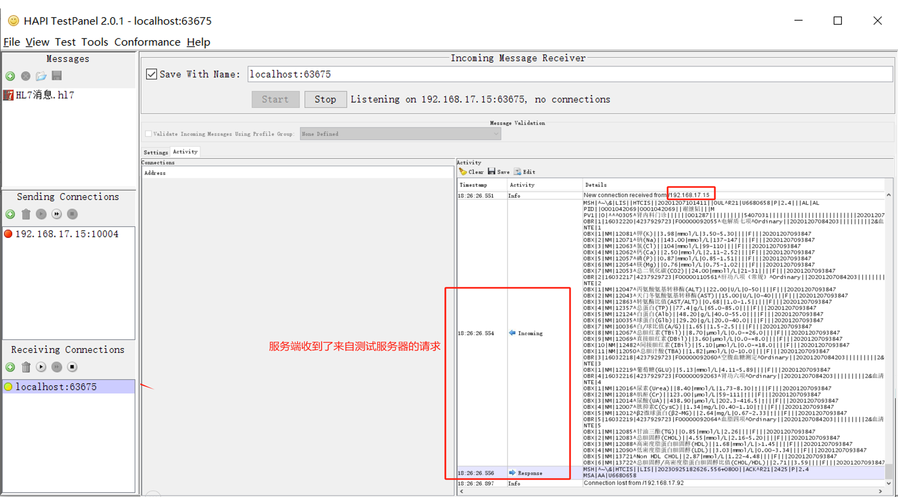Clear the activity log
This screenshot has height=497, width=898.
471,172
